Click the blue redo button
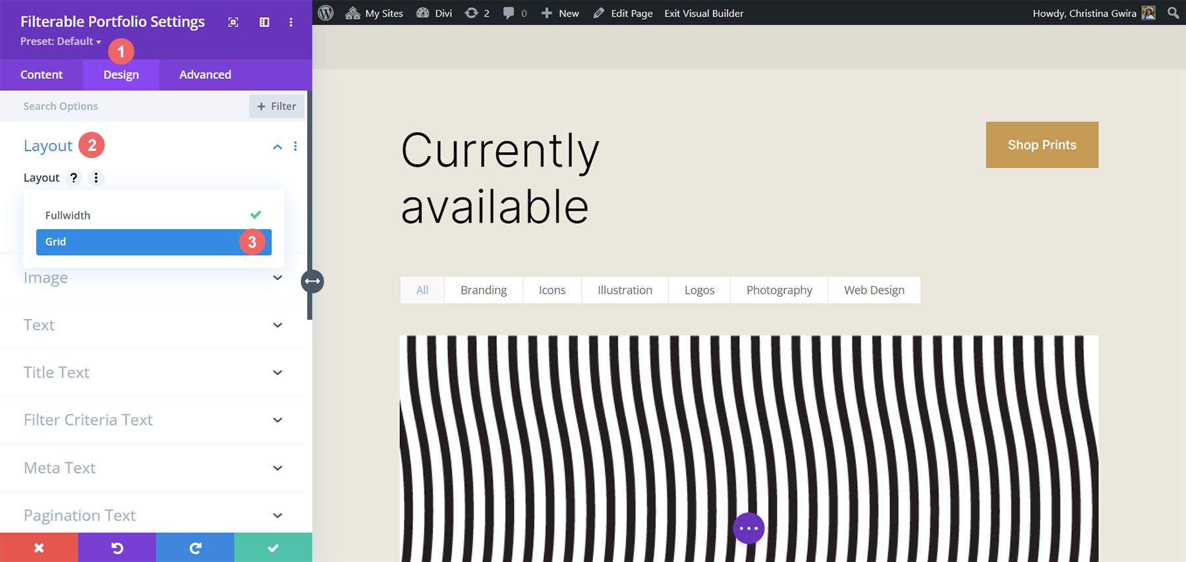Viewport: 1186px width, 562px height. pos(195,548)
